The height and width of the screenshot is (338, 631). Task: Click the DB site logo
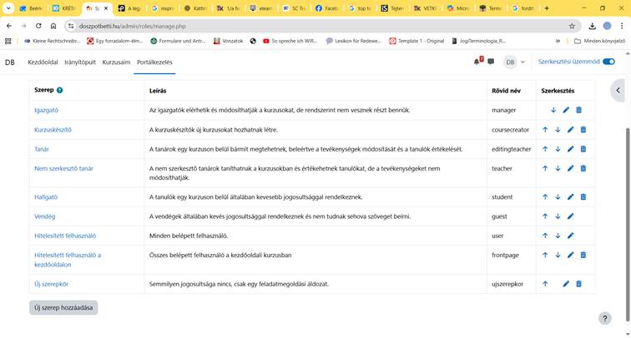pos(10,62)
